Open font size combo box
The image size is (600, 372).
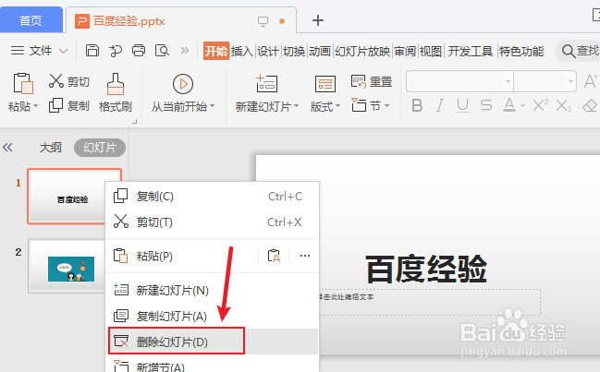tap(545, 81)
